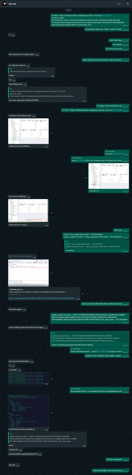Select message 'cz g msk2'
The width and height of the screenshot is (132, 475).
[x=15, y=370]
